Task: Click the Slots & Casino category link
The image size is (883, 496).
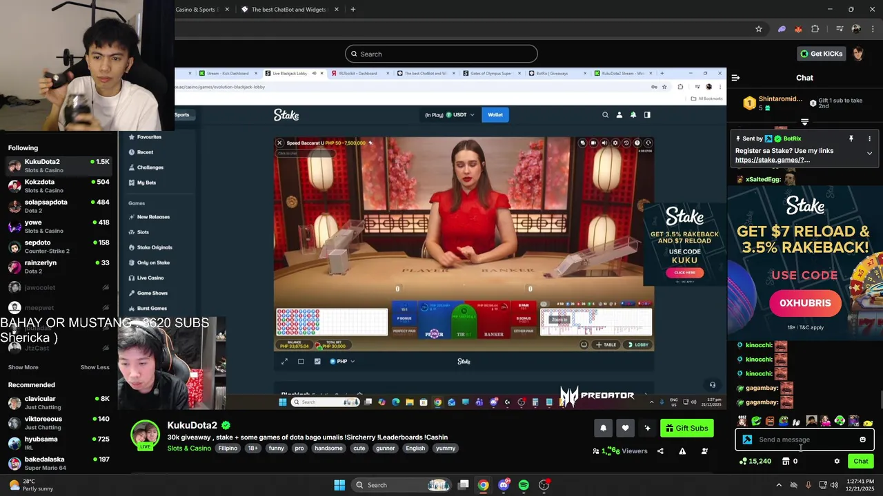Action: coord(189,448)
